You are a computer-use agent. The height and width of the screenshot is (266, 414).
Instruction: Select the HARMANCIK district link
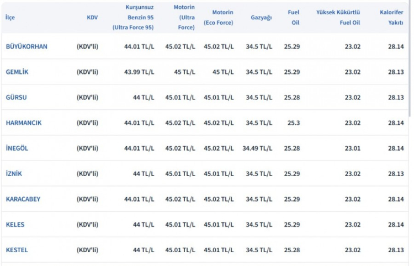pyautogui.click(x=24, y=123)
